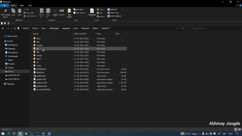Click the Search Python37 field

tap(213, 28)
